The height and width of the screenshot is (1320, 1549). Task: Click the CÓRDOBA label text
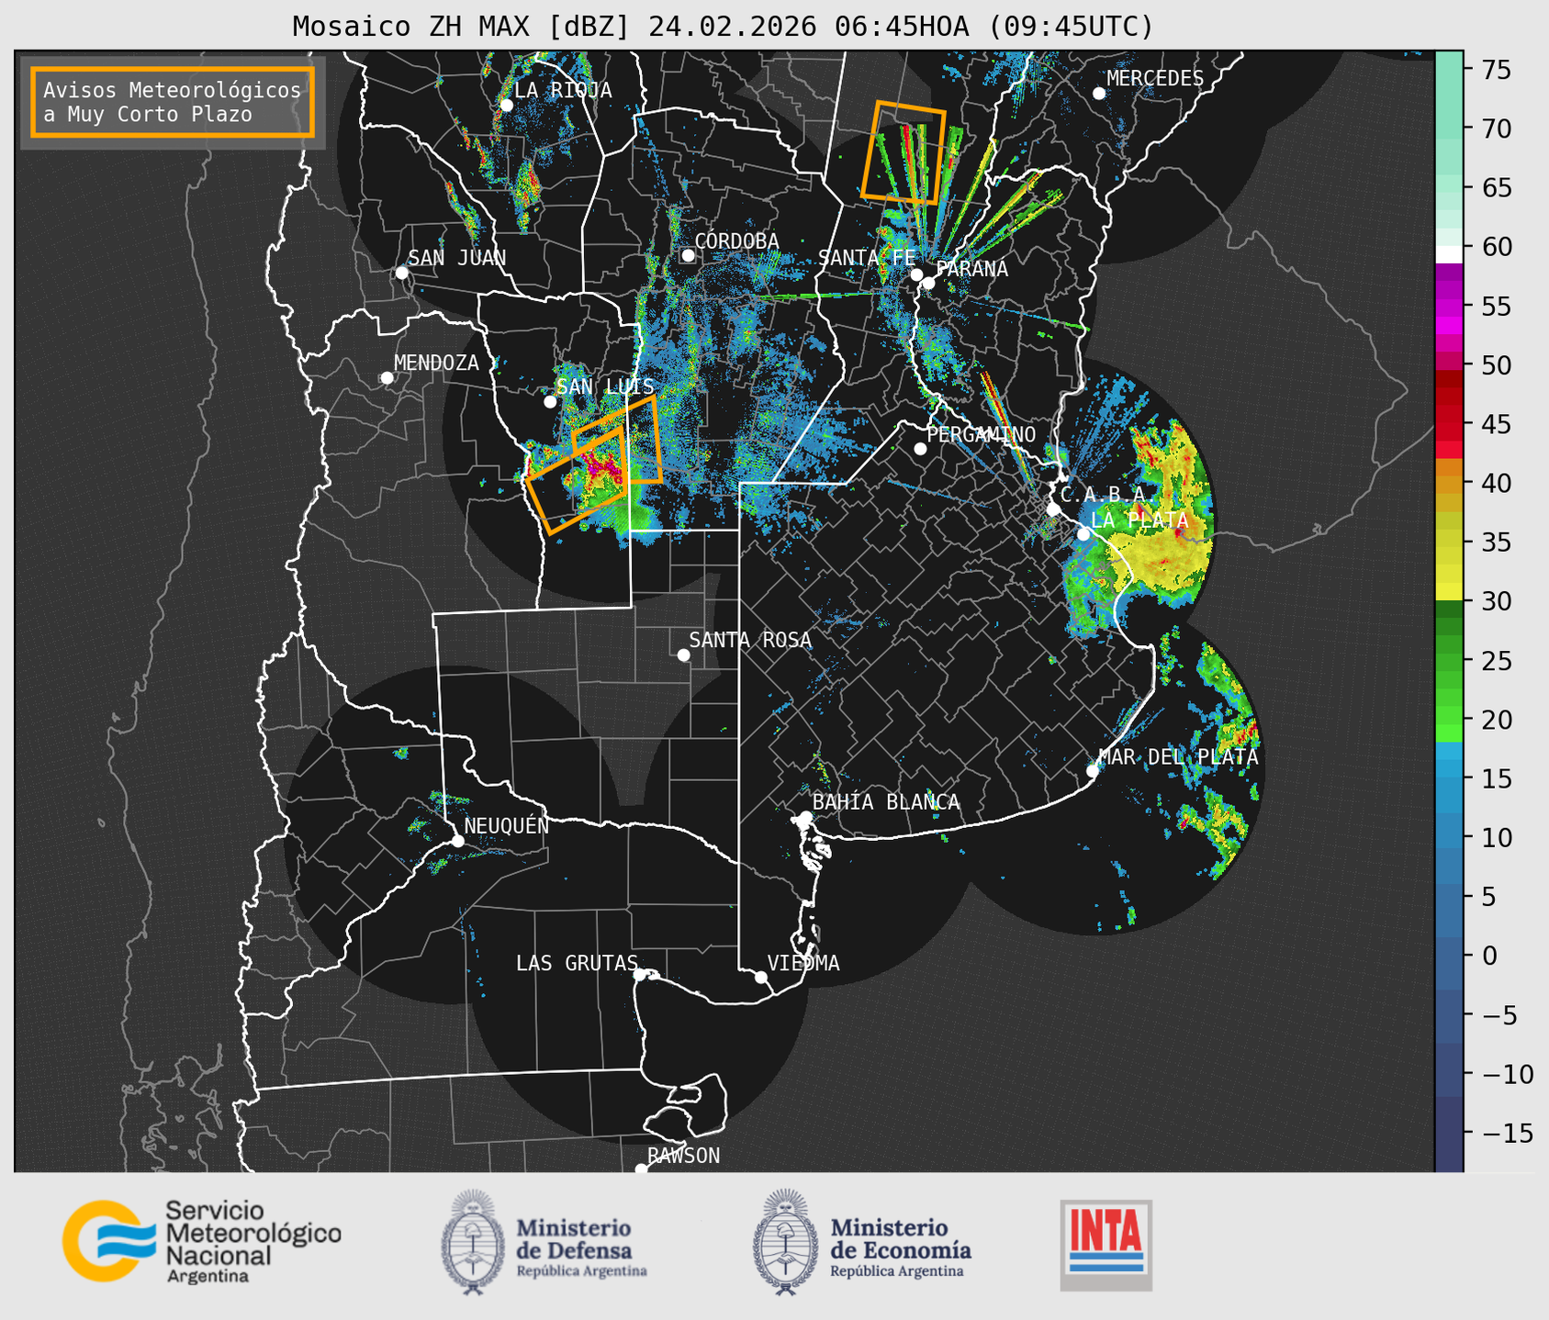(736, 241)
